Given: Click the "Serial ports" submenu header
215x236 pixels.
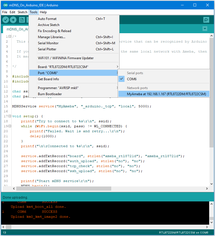Looking at the screenshot, I should [135, 73].
